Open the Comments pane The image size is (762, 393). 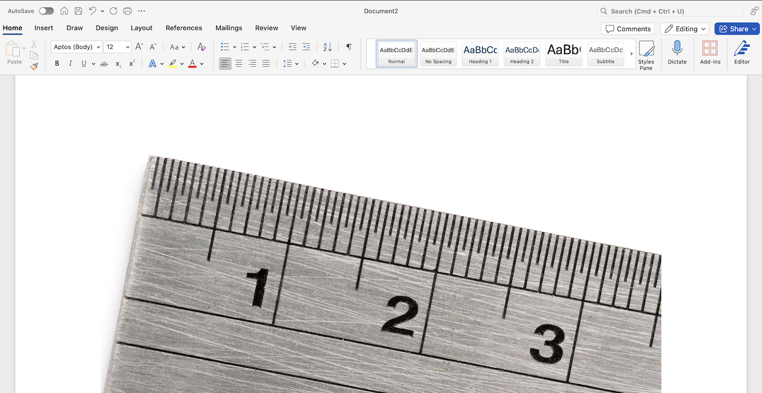coord(628,29)
